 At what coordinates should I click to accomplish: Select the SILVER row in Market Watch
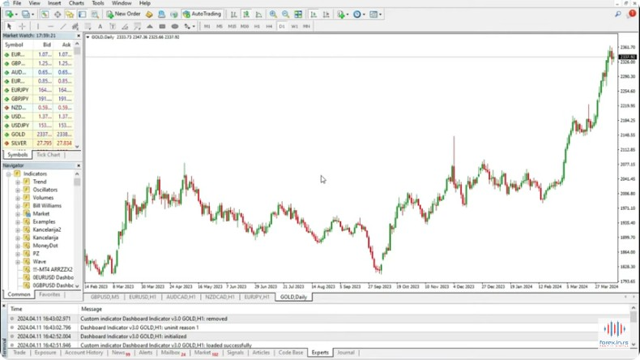click(38, 144)
